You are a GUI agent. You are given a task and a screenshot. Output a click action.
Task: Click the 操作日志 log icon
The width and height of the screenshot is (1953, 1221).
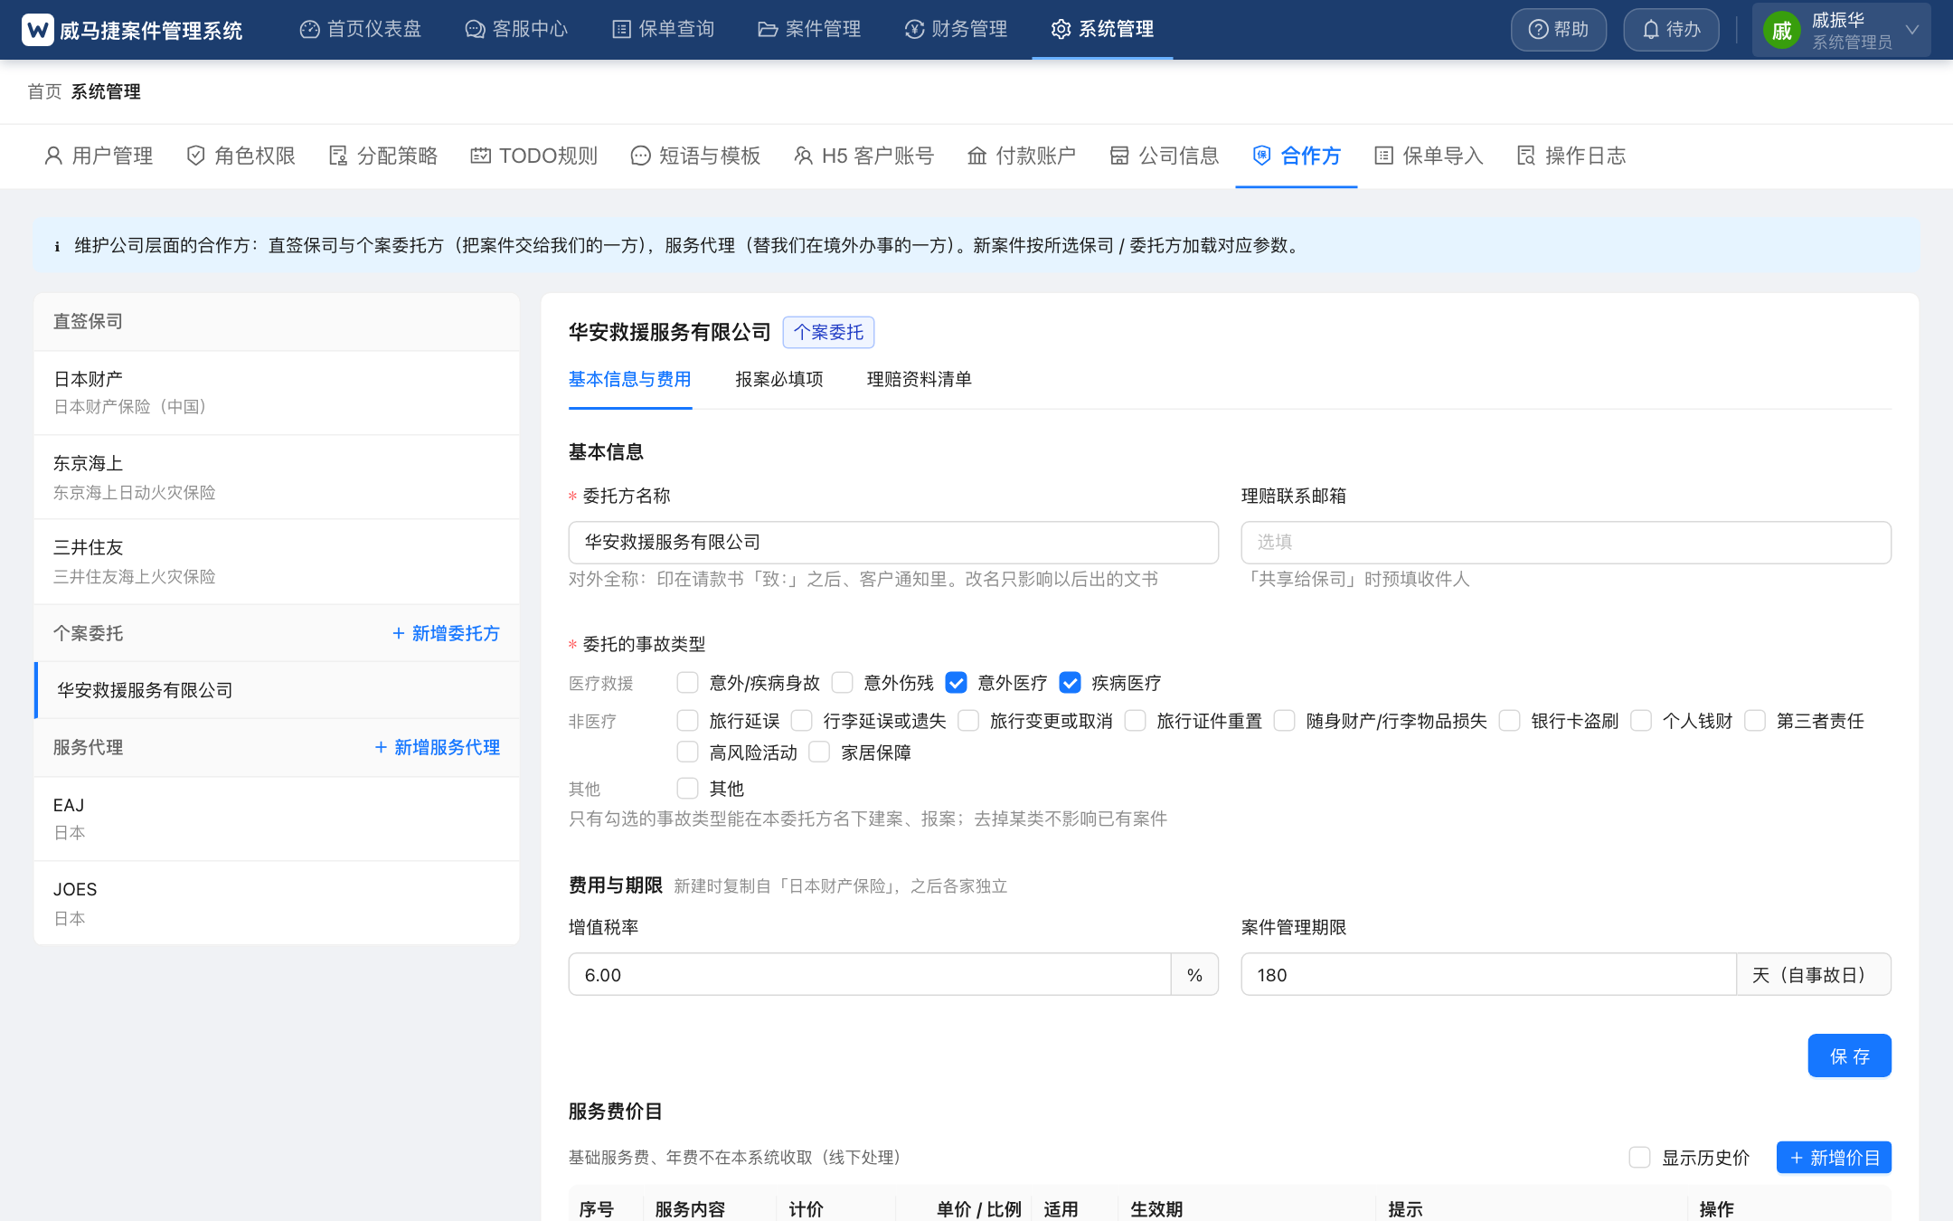1526,156
